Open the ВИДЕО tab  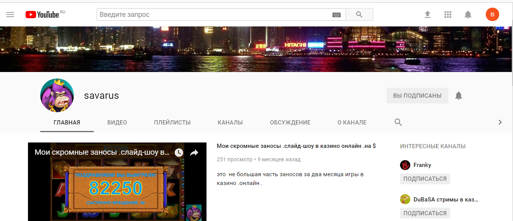(117, 123)
